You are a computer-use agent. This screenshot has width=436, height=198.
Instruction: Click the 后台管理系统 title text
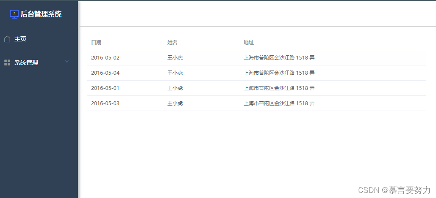click(41, 14)
